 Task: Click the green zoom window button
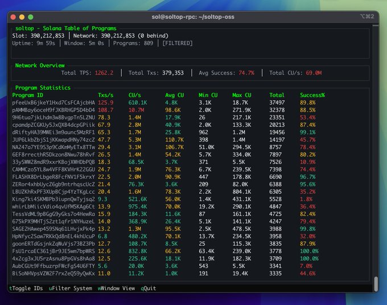(31, 17)
